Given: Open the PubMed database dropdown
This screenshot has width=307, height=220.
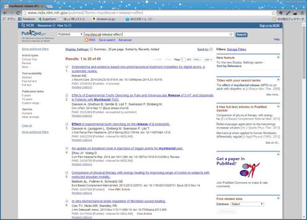Looking at the screenshot, I should pyautogui.click(x=71, y=34).
